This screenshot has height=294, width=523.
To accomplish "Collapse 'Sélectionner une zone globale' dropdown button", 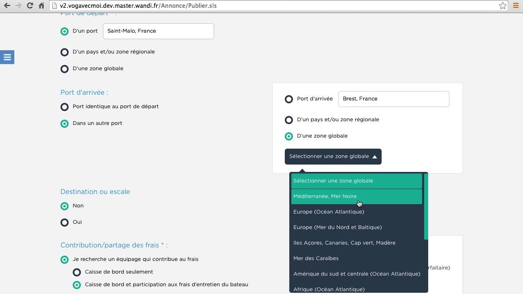I will coord(333,156).
